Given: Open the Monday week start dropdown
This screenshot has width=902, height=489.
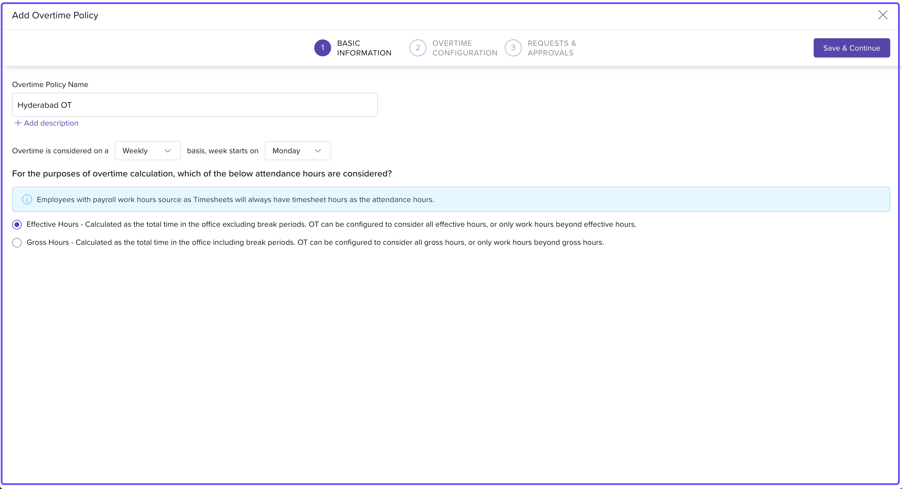Looking at the screenshot, I should click(x=297, y=151).
